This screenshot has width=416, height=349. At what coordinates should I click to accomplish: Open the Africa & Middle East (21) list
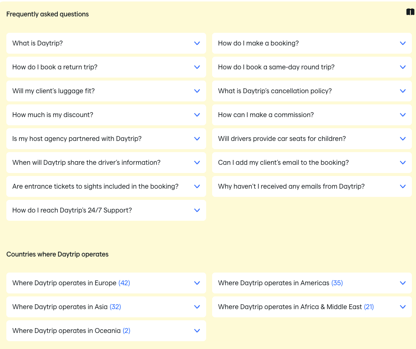point(312,307)
